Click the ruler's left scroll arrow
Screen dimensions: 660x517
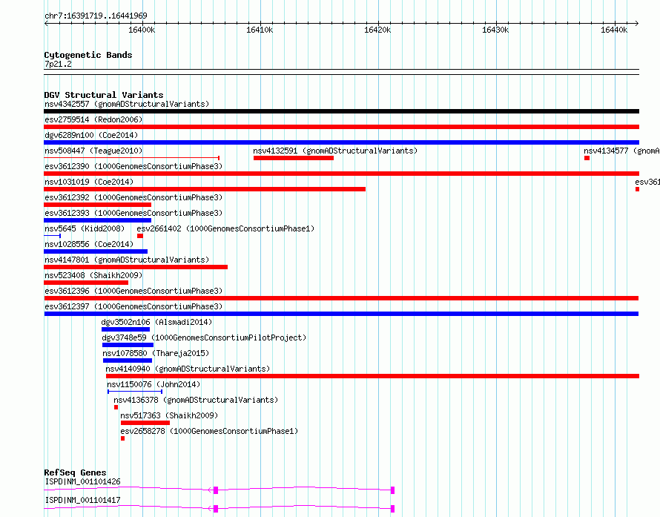click(x=46, y=24)
